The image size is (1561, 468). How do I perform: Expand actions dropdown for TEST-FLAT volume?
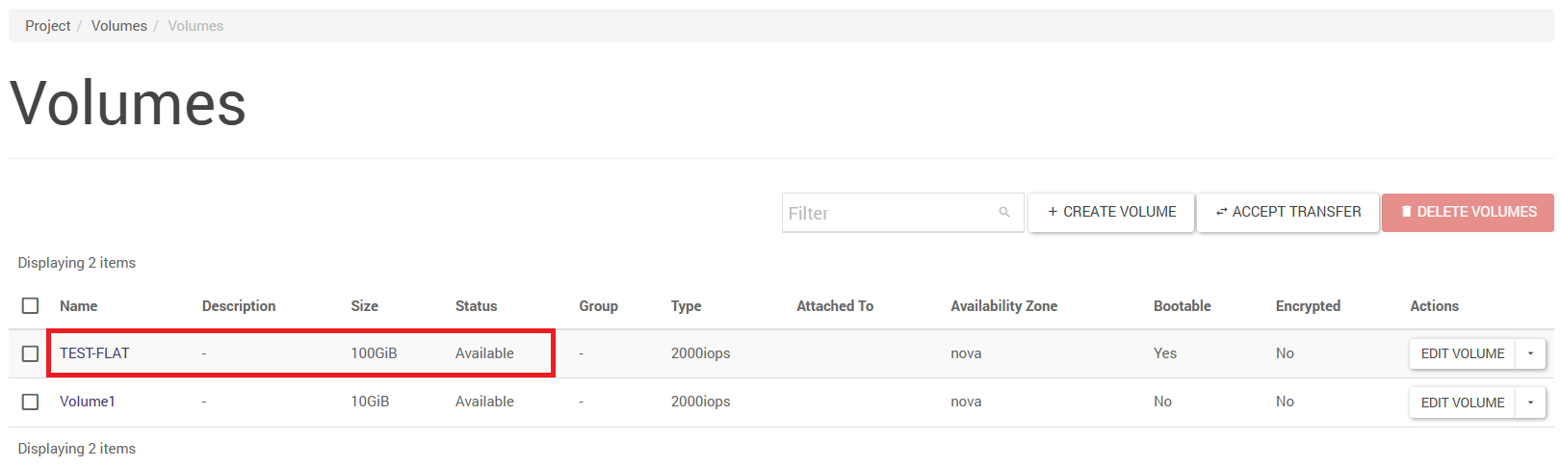(x=1530, y=353)
